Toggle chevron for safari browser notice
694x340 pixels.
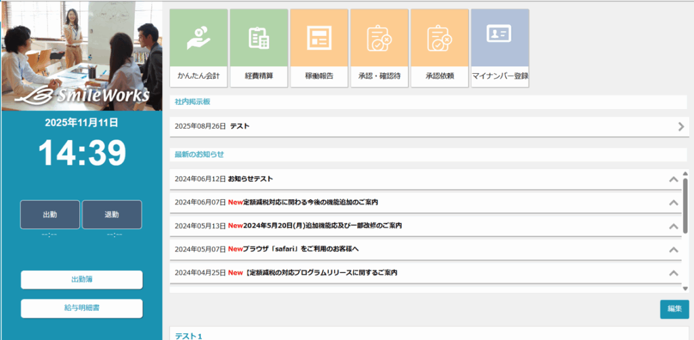pyautogui.click(x=673, y=249)
